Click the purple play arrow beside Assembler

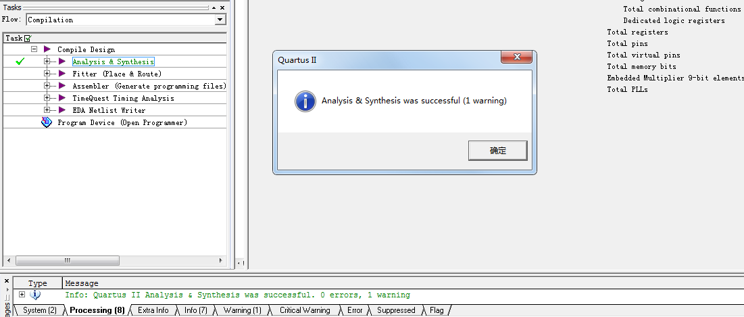point(62,86)
